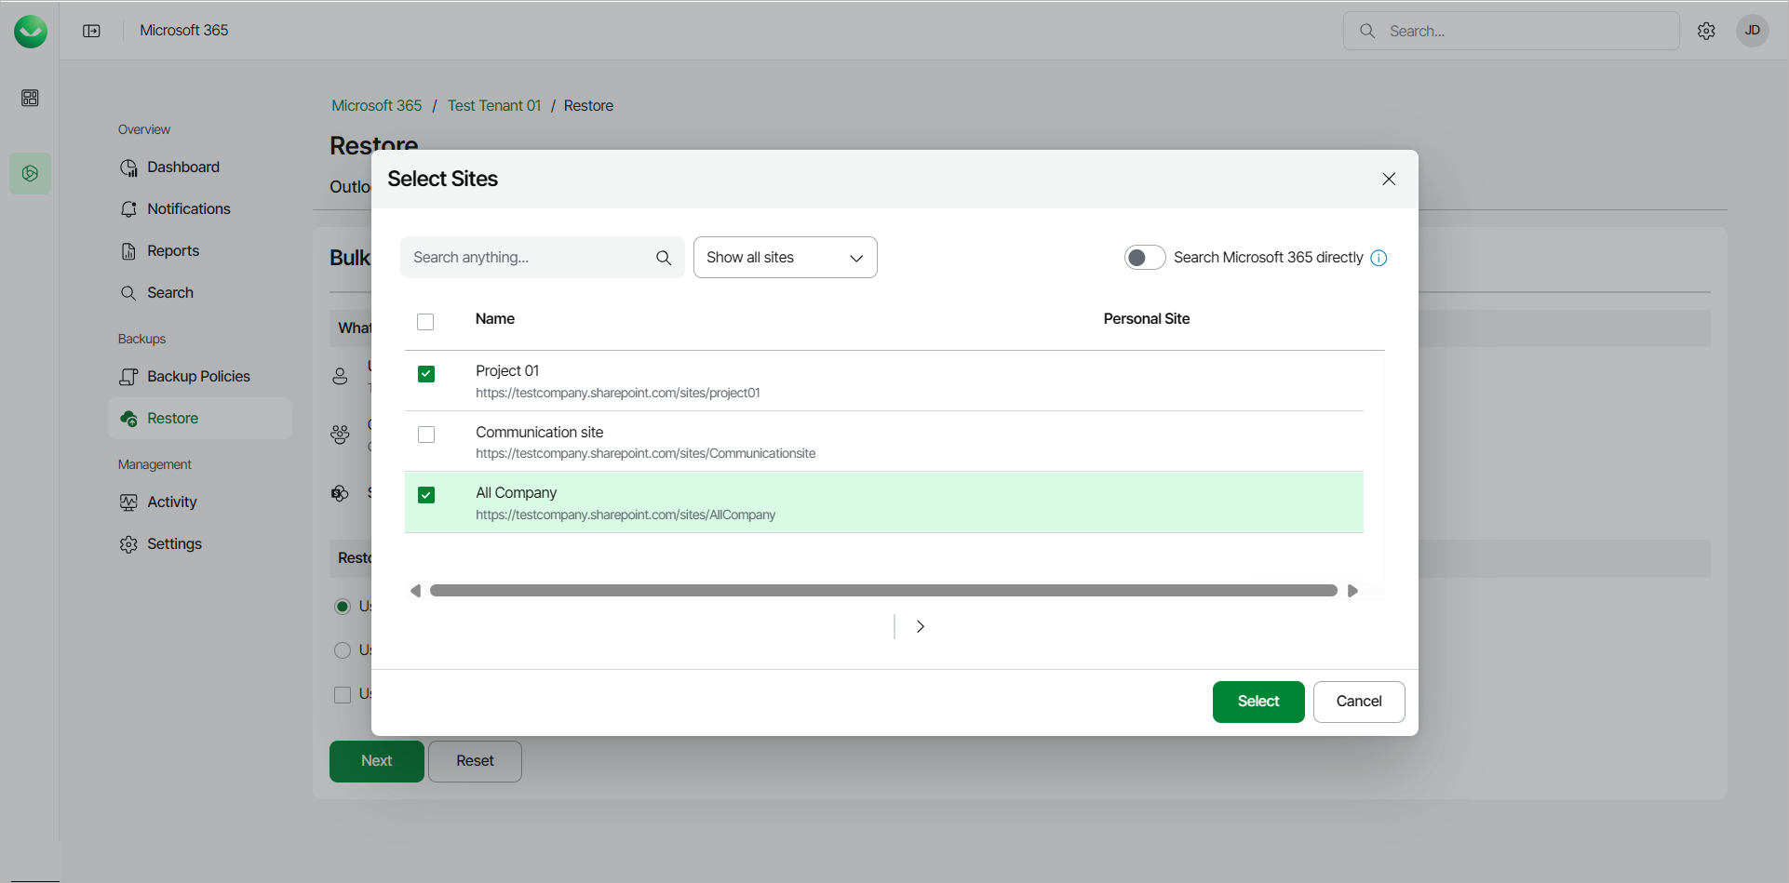Navigate to Activity menu item
The width and height of the screenshot is (1789, 883).
[x=172, y=502]
